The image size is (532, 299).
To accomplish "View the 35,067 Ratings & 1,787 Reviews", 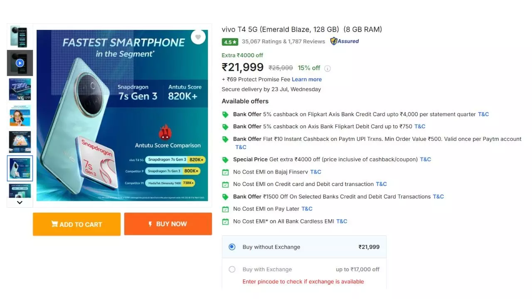I will tap(283, 42).
